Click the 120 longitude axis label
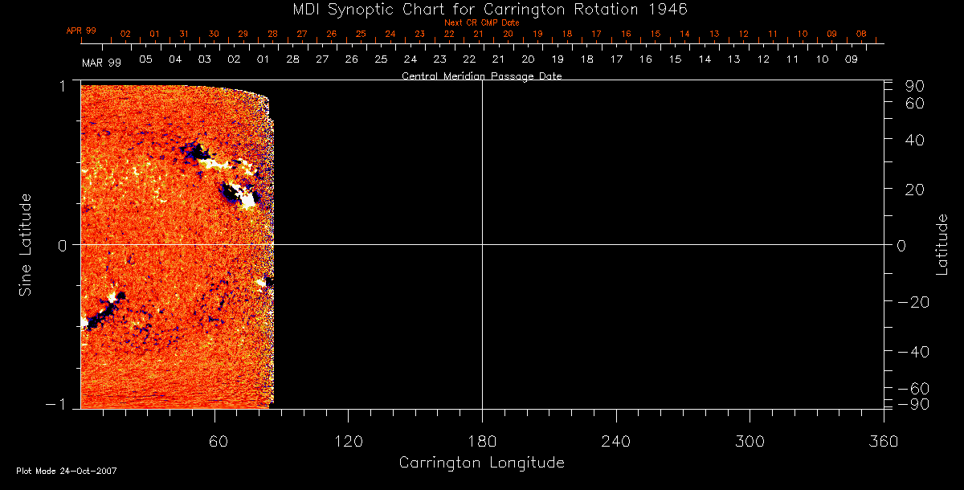Image resolution: width=964 pixels, height=490 pixels. click(x=348, y=441)
